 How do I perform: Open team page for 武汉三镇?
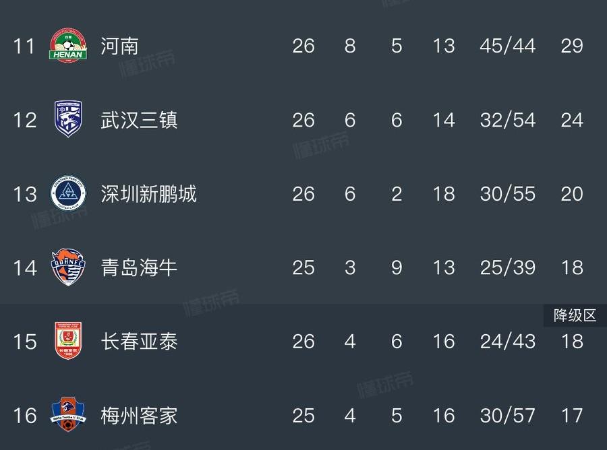pyautogui.click(x=139, y=120)
